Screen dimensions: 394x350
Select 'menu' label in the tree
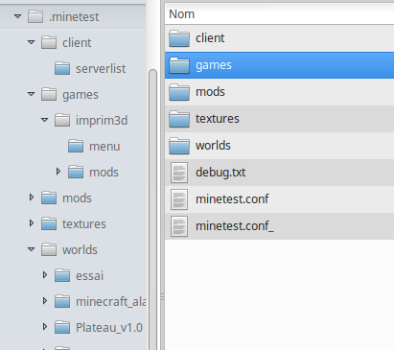[x=104, y=147]
